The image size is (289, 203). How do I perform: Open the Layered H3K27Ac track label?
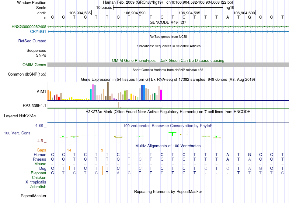(x=20, y=116)
